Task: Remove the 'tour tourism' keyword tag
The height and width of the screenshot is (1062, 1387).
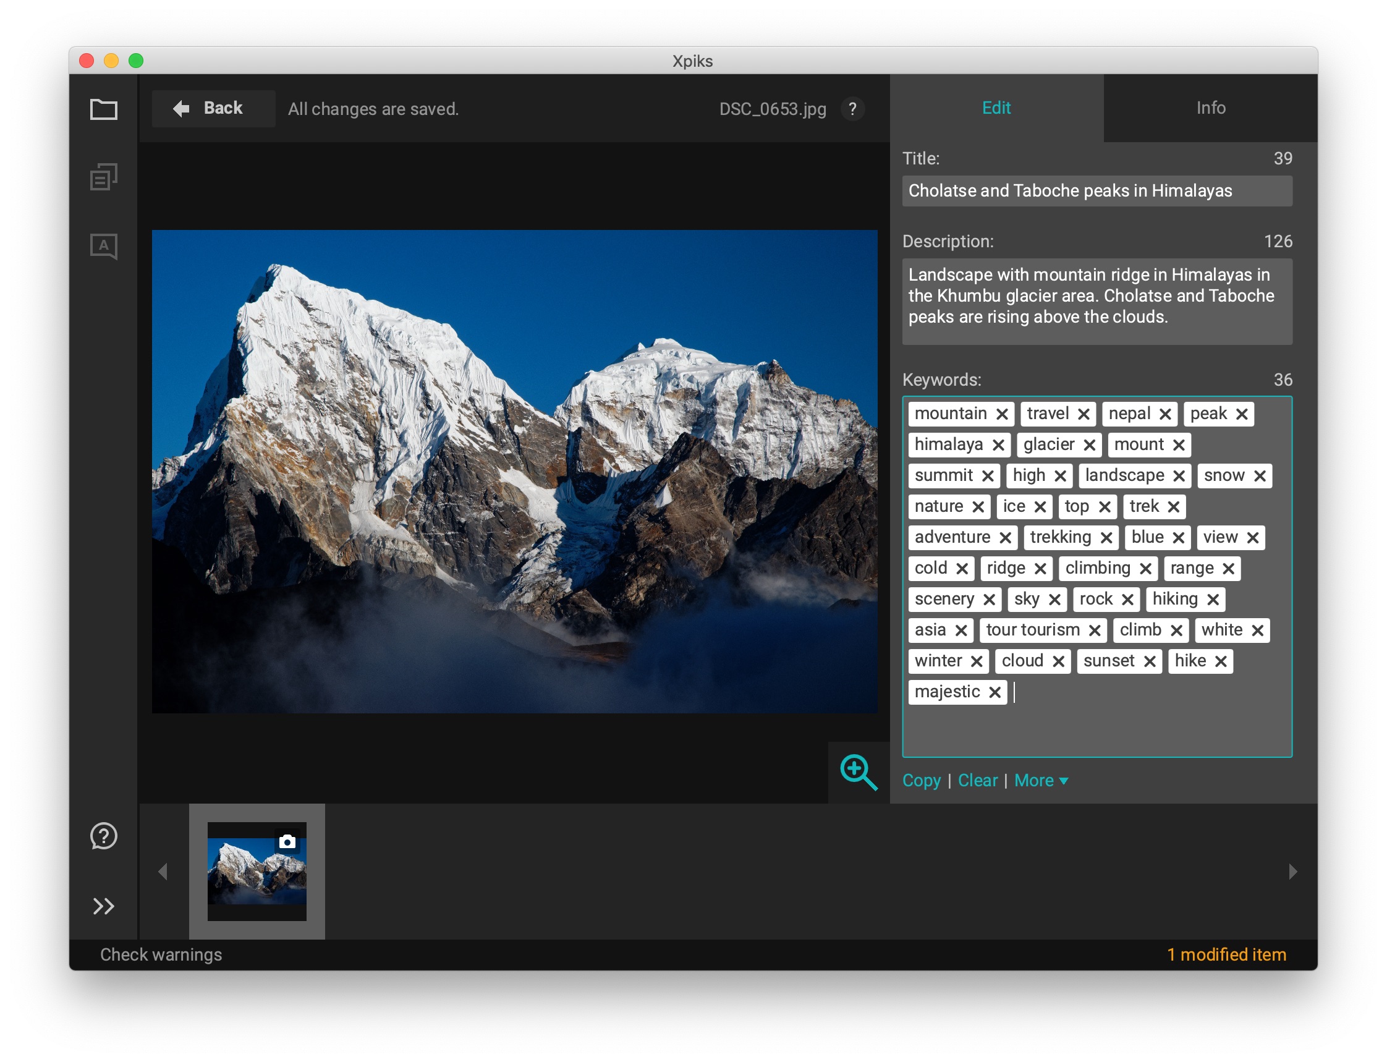Action: point(1095,631)
